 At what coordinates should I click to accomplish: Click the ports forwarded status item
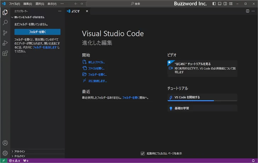(26, 161)
